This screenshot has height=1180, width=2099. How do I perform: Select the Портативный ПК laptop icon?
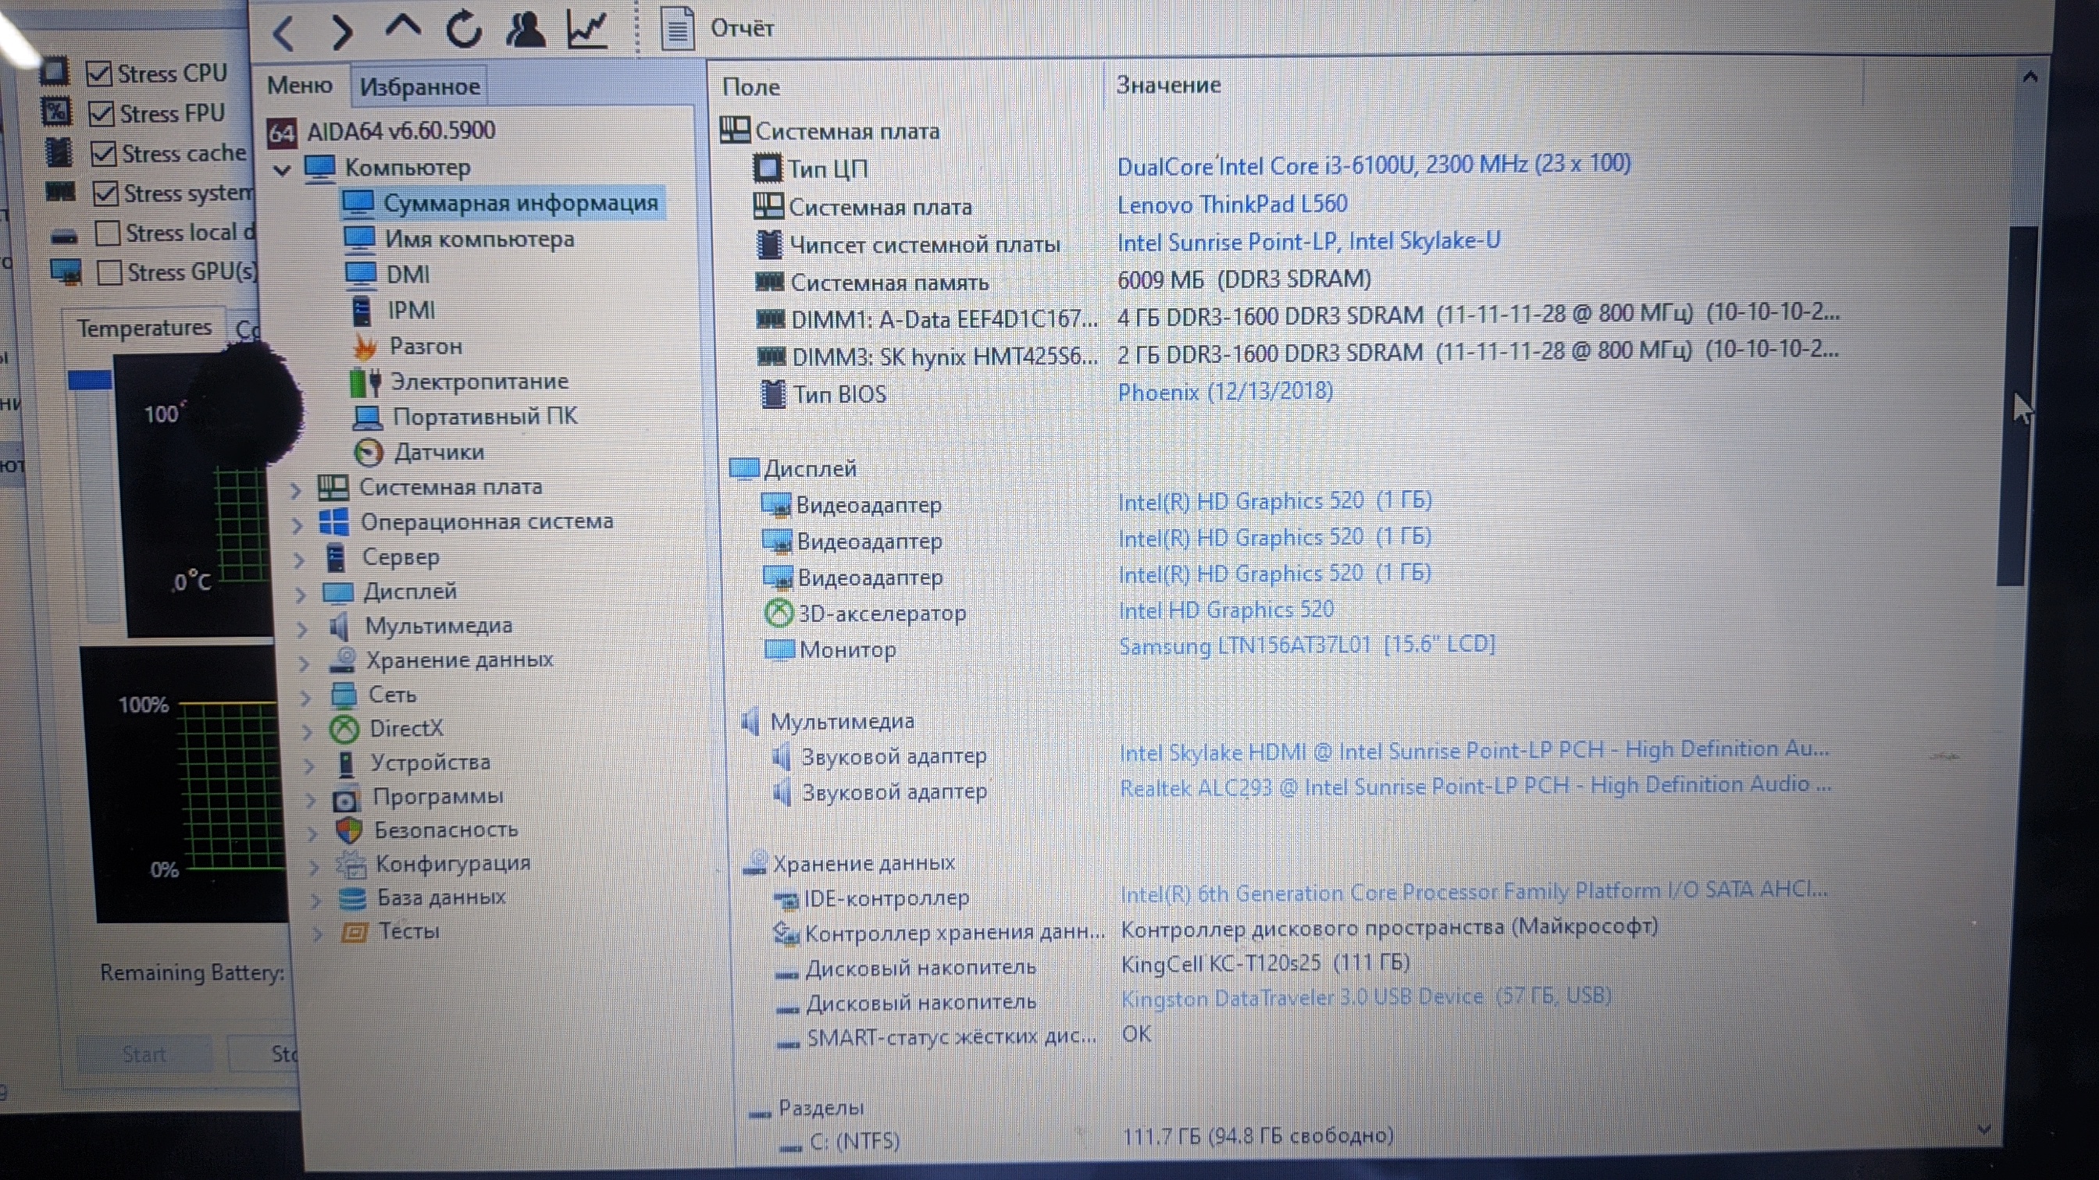click(367, 417)
